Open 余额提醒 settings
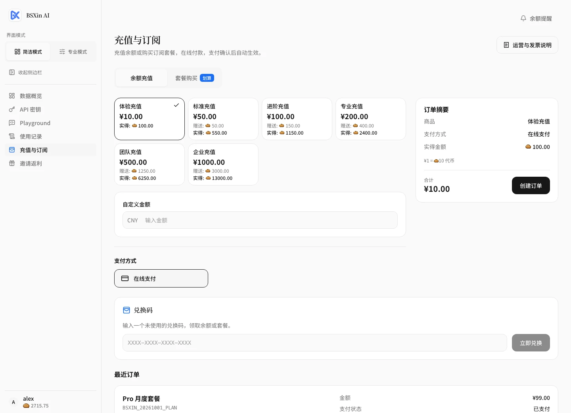This screenshot has width=571, height=413. pos(536,18)
